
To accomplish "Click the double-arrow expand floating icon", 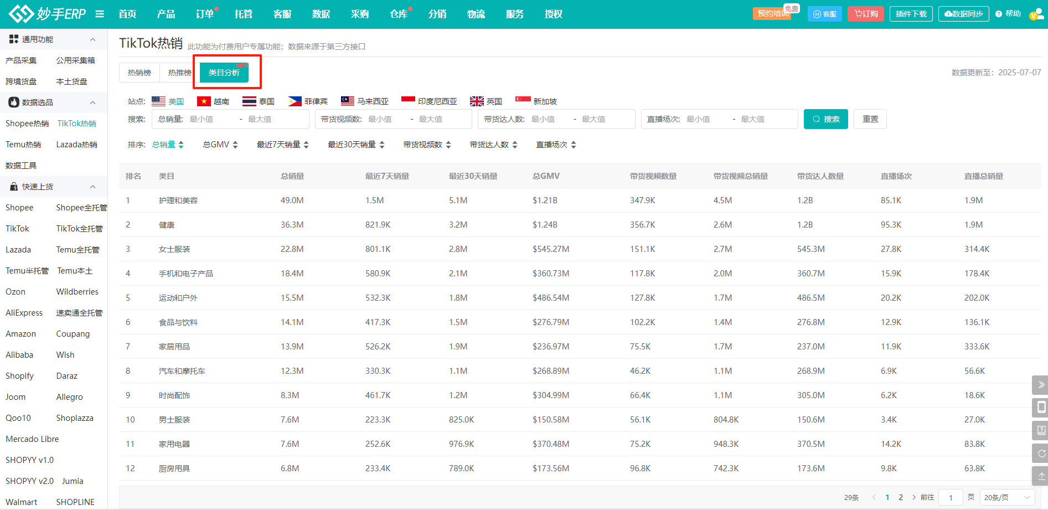I will [x=1041, y=384].
